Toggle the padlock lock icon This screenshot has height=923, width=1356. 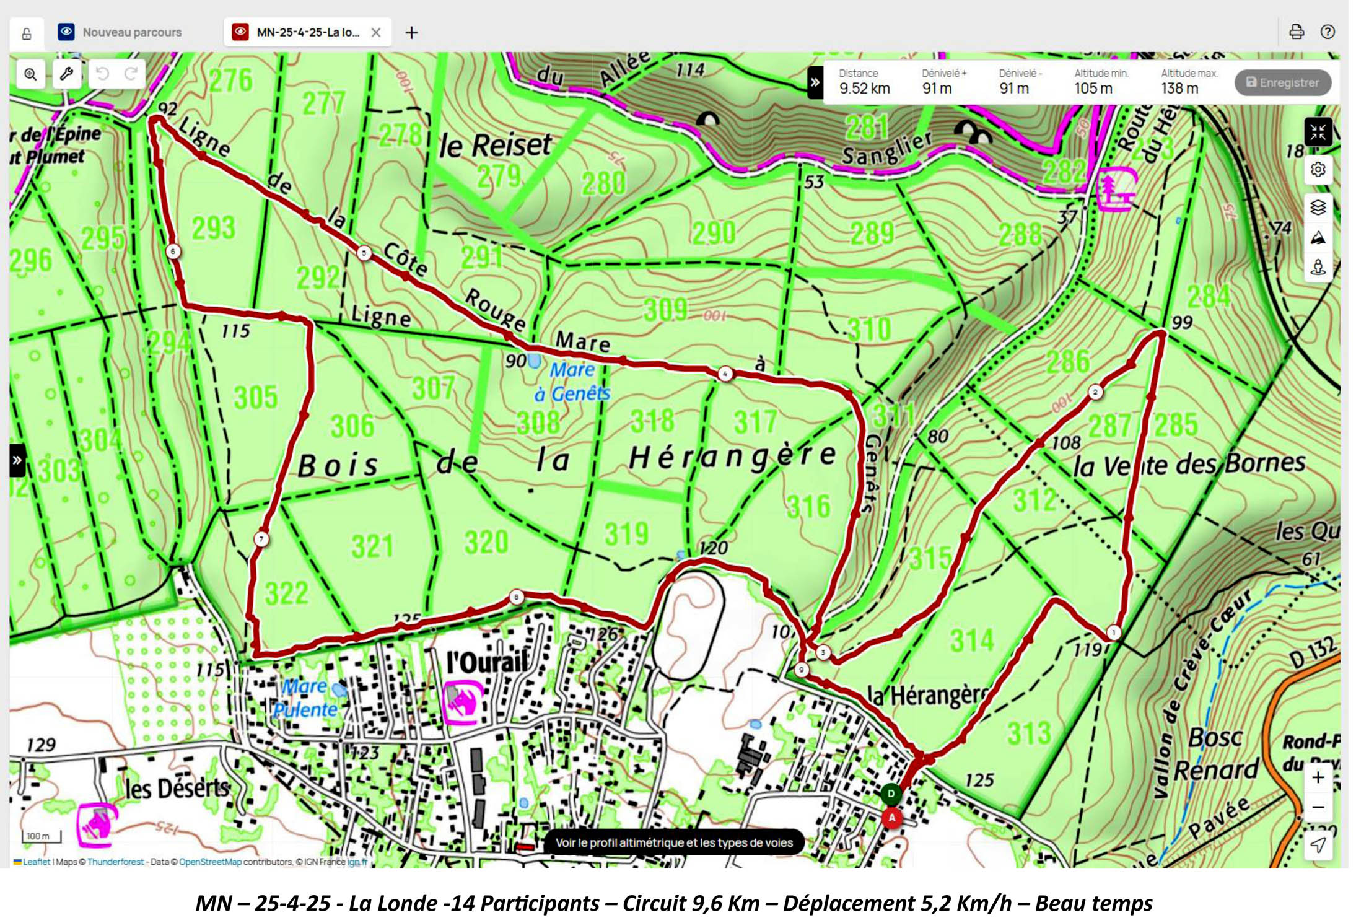pyautogui.click(x=27, y=33)
